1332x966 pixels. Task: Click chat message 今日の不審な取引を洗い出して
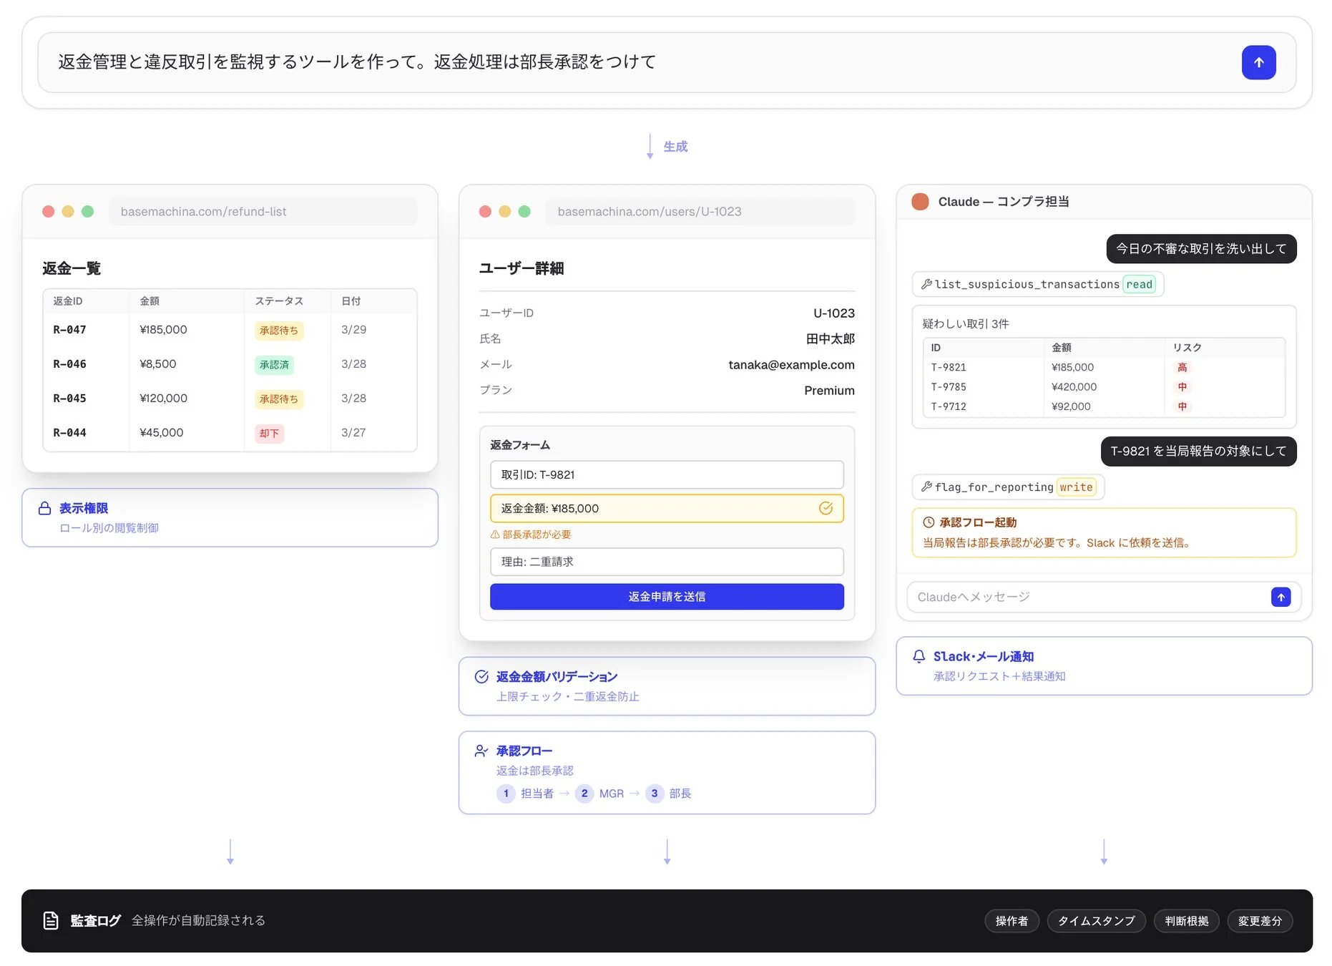point(1201,248)
